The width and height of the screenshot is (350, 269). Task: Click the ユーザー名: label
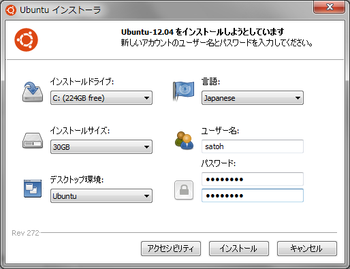pyautogui.click(x=220, y=131)
